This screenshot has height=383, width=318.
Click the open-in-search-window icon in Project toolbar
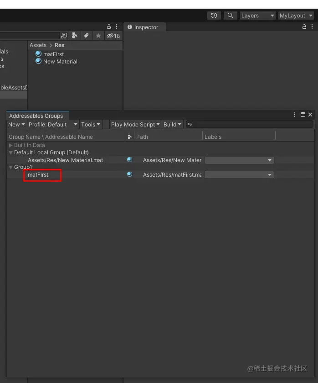tap(64, 36)
